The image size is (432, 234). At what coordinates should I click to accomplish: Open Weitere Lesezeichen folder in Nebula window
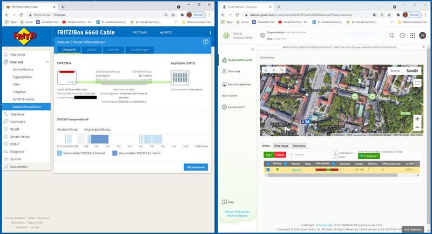pos(413,22)
